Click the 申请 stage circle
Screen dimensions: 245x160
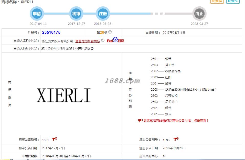click(x=37, y=14)
